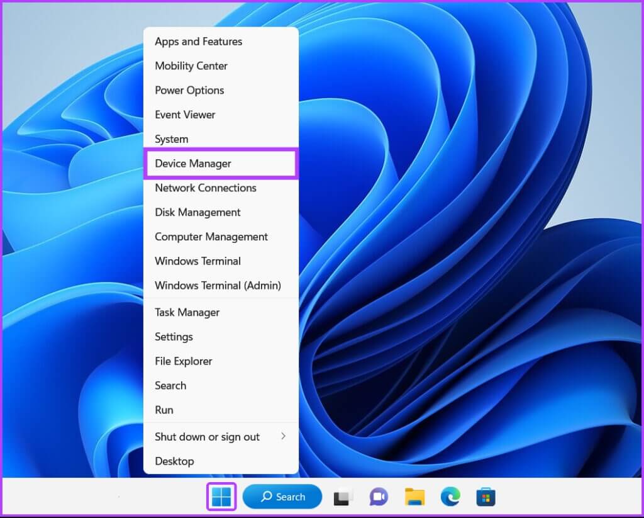The image size is (644, 518).
Task: Launch Event Viewer
Action: [x=185, y=115]
